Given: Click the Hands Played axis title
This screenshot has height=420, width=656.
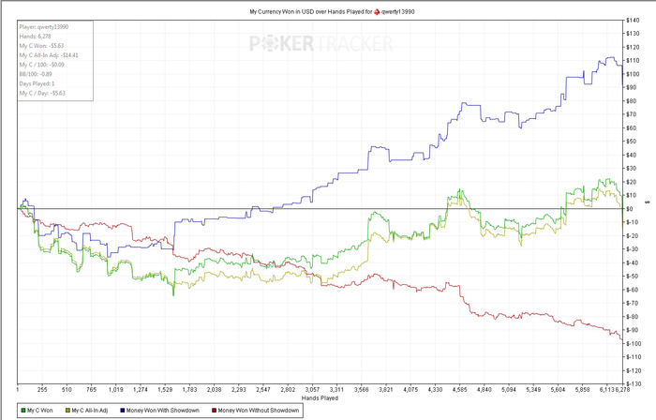Looking at the screenshot, I should [321, 397].
